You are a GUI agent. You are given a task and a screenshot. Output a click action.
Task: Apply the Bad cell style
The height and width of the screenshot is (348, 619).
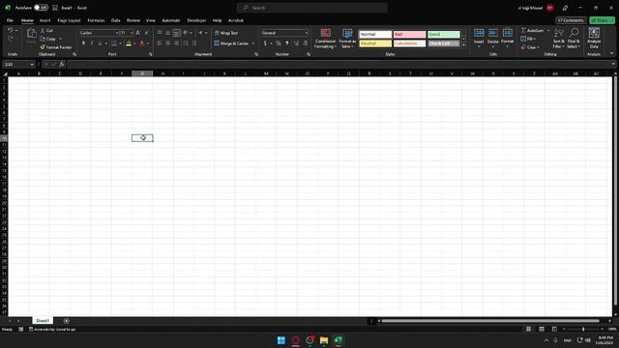(x=409, y=35)
